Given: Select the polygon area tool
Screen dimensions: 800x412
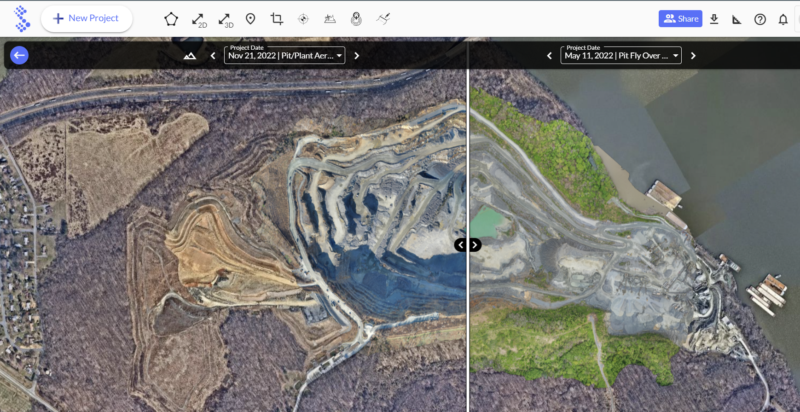Looking at the screenshot, I should [171, 19].
